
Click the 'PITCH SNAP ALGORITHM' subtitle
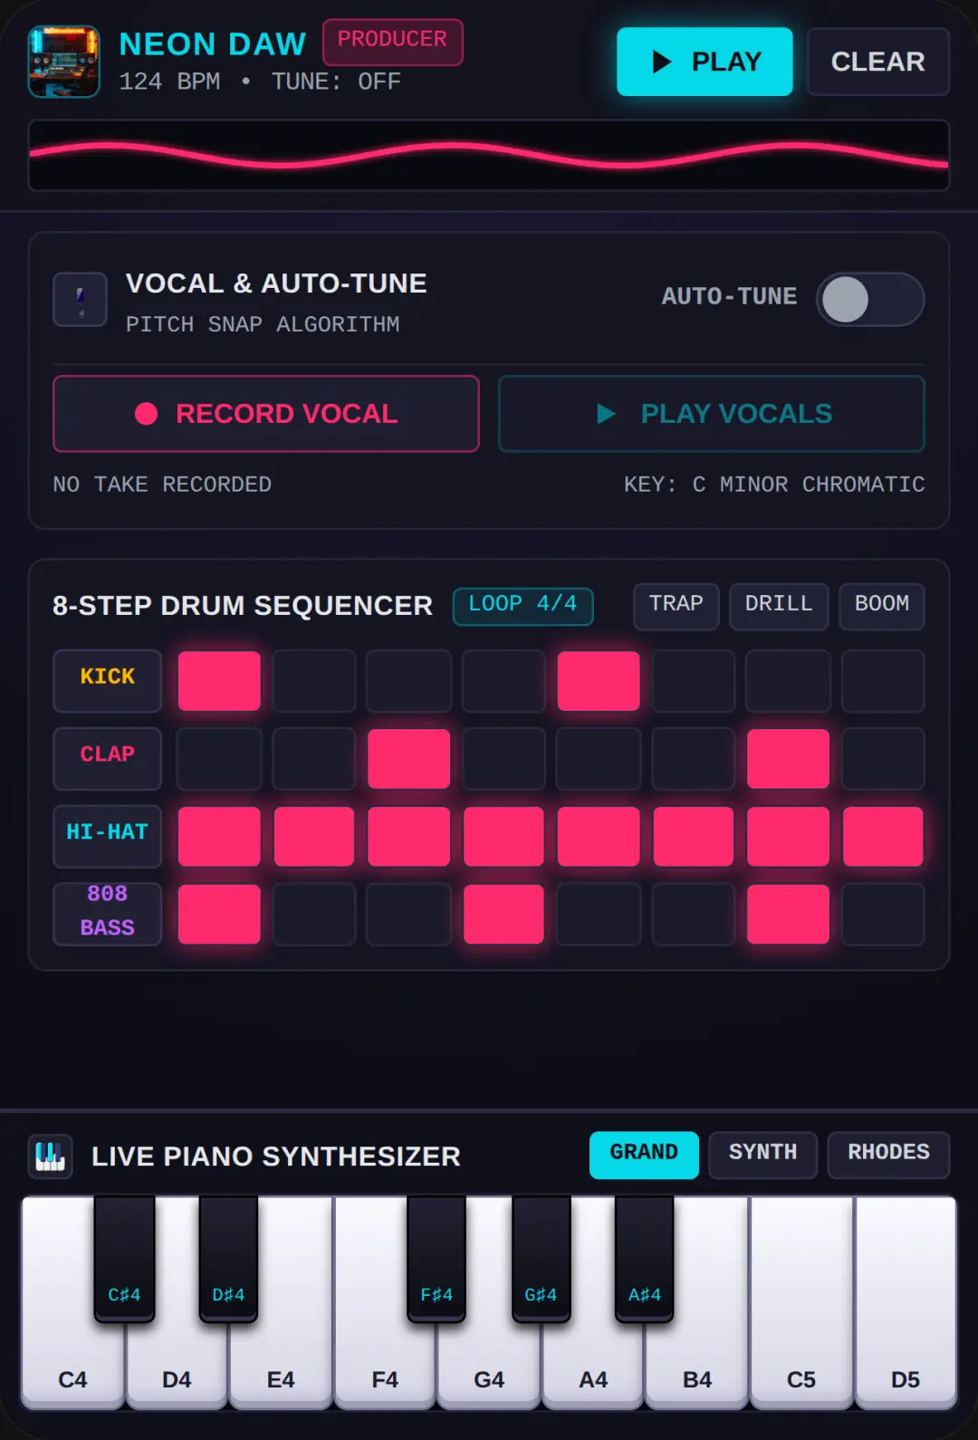263,324
